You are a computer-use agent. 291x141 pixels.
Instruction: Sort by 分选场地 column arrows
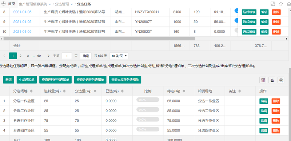tap(31, 91)
